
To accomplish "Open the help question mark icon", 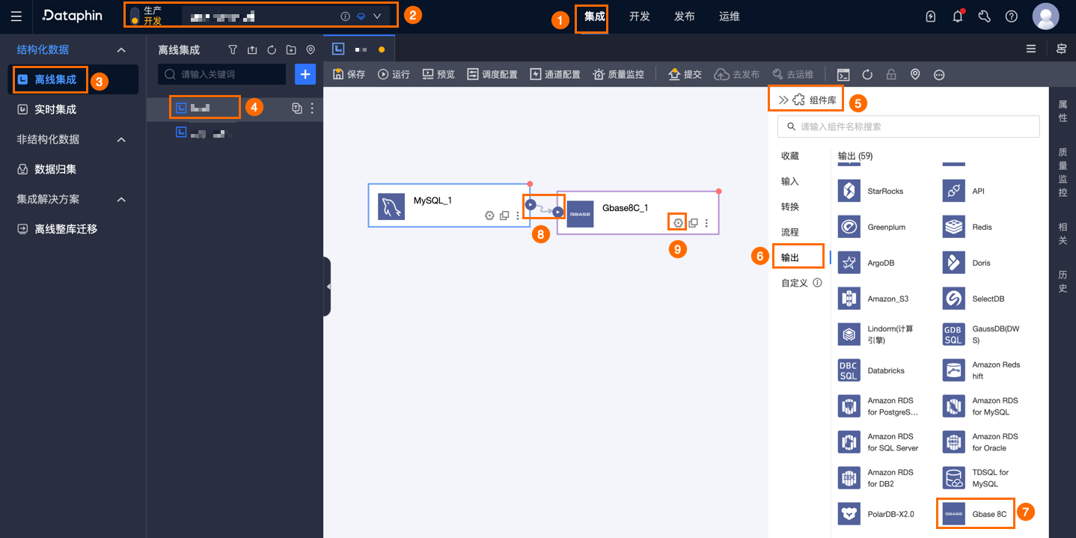I will coord(1012,16).
